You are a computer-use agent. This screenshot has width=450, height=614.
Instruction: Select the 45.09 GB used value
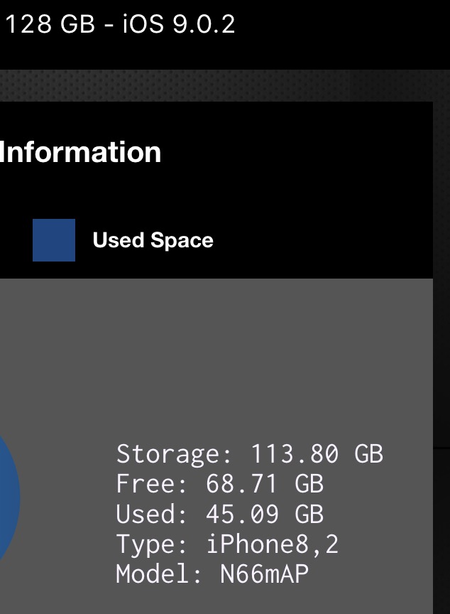[x=265, y=514]
